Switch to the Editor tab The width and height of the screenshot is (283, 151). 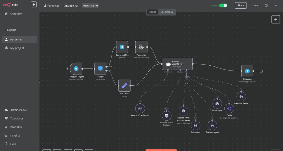153,12
